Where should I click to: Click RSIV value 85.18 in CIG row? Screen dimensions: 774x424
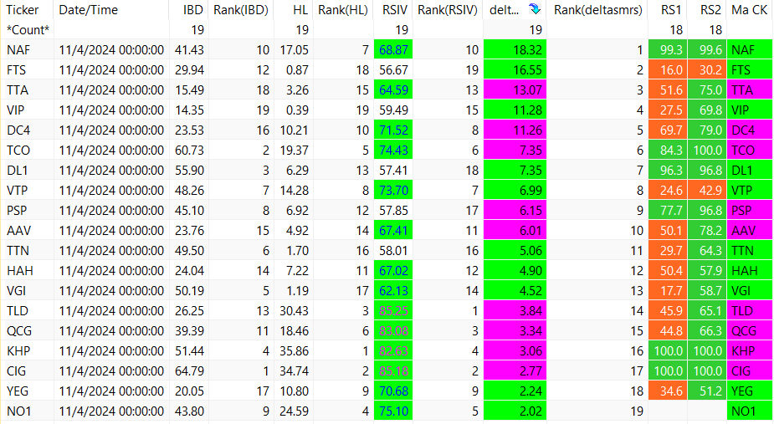(393, 371)
